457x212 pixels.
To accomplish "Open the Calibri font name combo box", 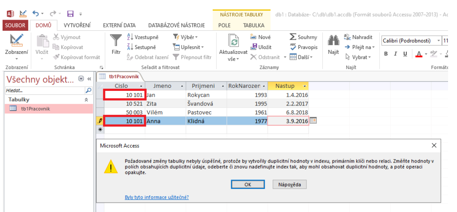I will (x=411, y=41).
